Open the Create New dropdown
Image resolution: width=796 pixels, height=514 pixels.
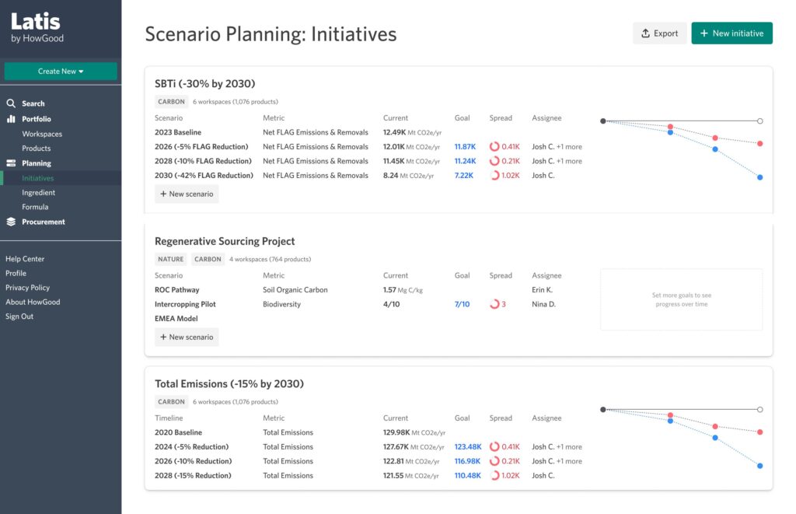(61, 72)
